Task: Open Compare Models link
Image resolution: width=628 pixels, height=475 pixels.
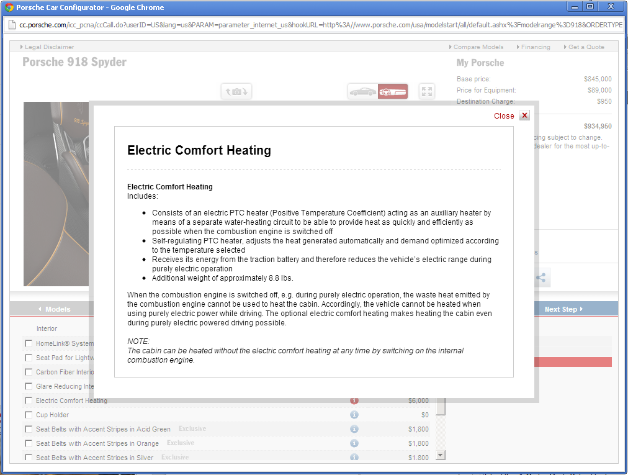Action: pyautogui.click(x=476, y=47)
